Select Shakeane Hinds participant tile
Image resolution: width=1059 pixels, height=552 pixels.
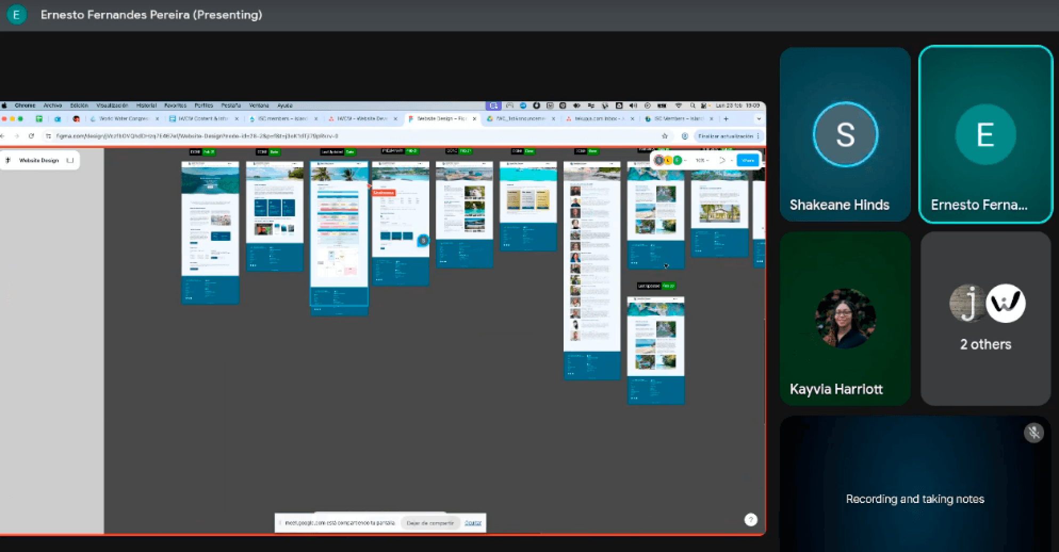(845, 134)
